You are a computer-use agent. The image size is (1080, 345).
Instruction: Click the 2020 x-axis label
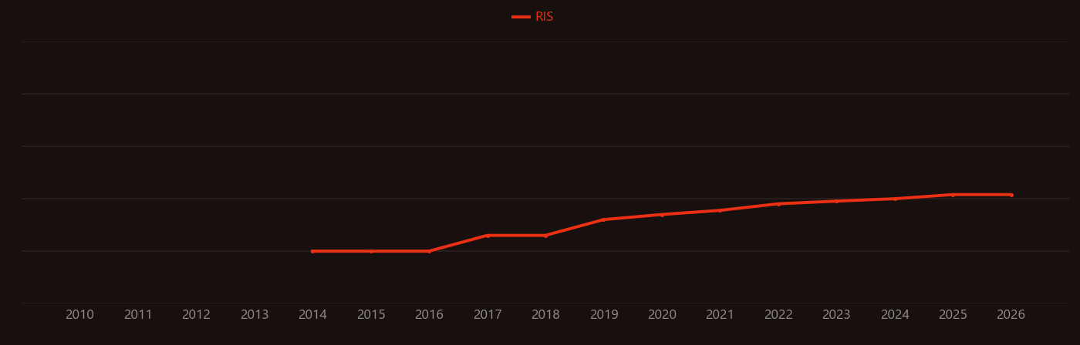[x=662, y=315]
